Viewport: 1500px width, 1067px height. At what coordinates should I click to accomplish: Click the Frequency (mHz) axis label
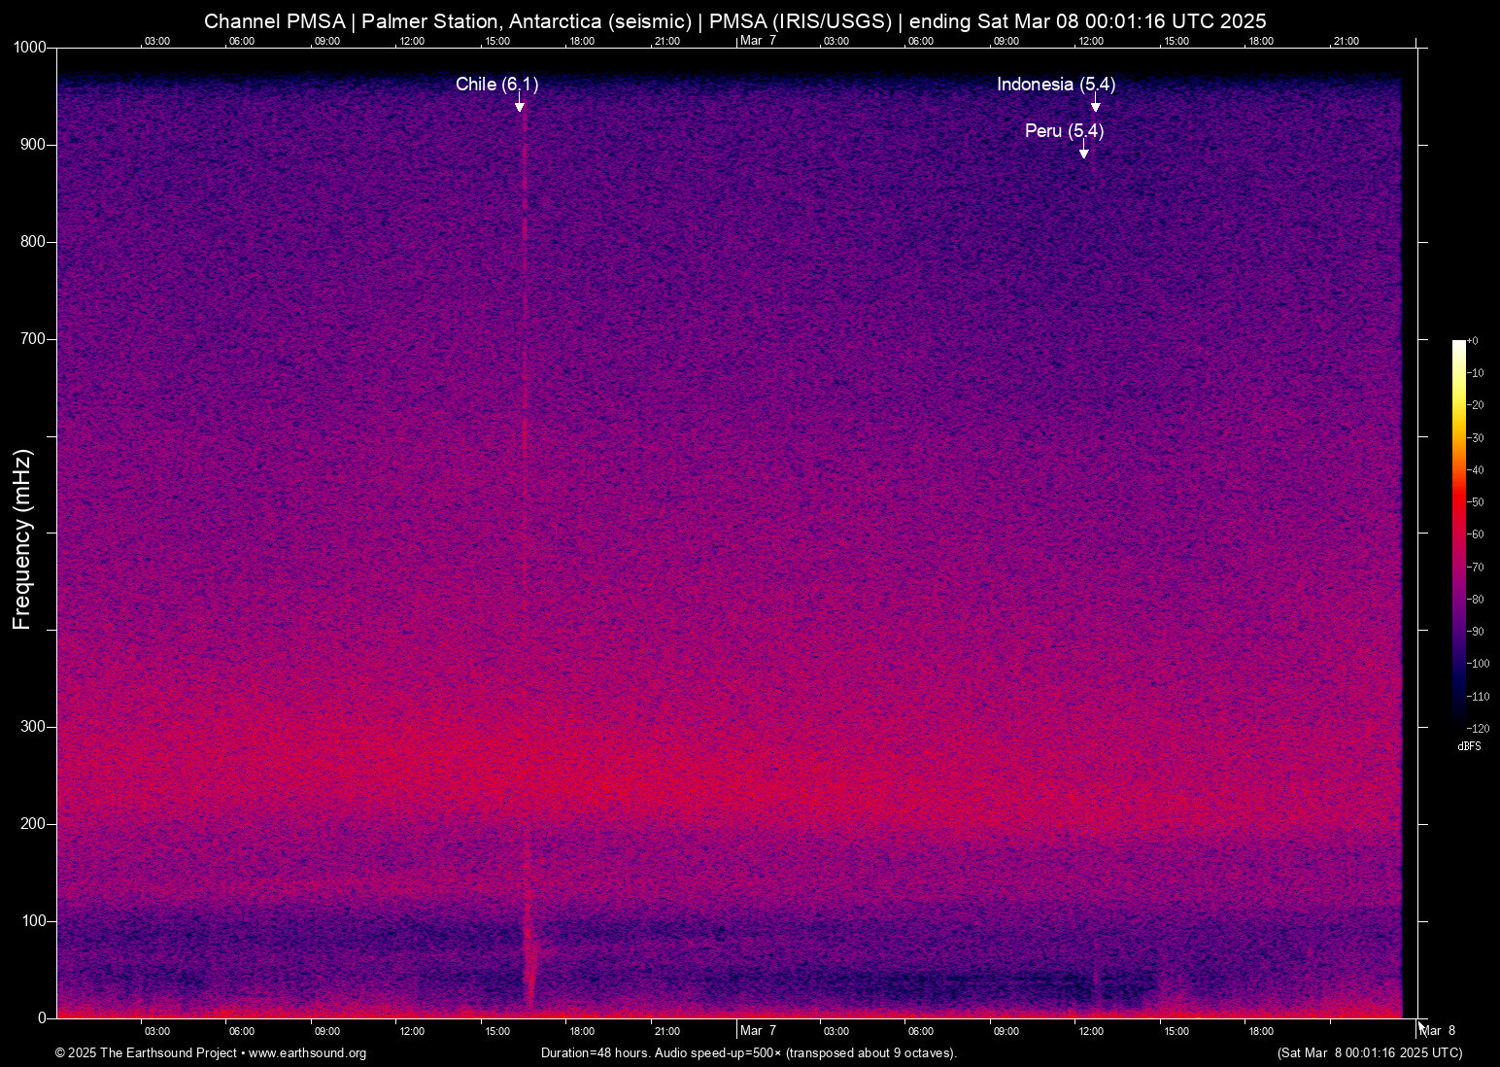pyautogui.click(x=21, y=539)
